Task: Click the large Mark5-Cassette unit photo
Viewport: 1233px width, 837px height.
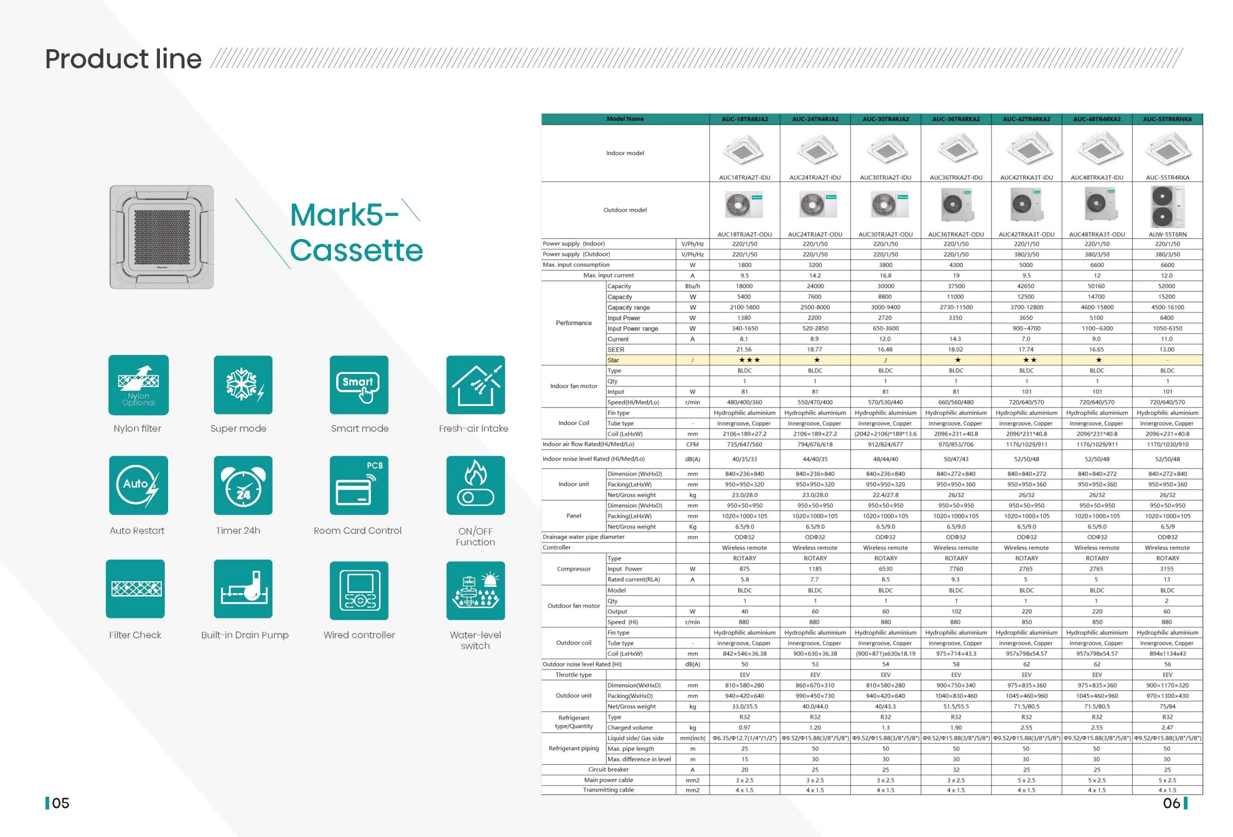Action: coord(162,237)
